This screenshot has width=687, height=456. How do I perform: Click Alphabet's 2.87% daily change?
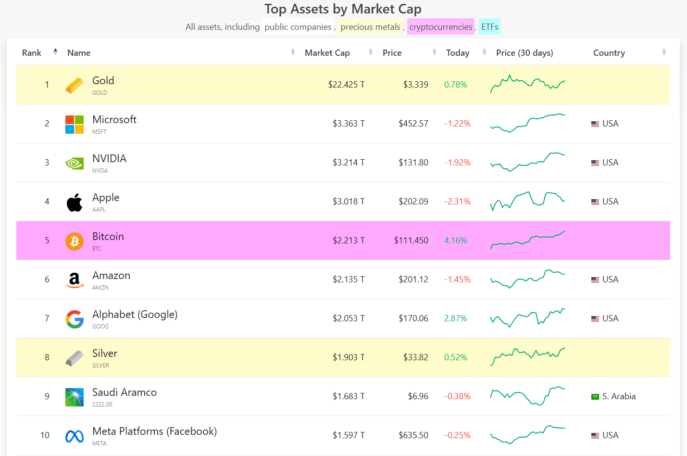tap(456, 318)
